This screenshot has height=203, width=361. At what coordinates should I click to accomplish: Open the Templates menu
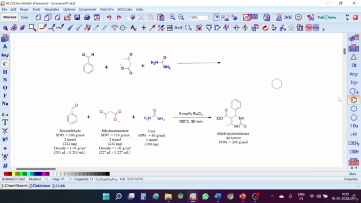click(51, 10)
